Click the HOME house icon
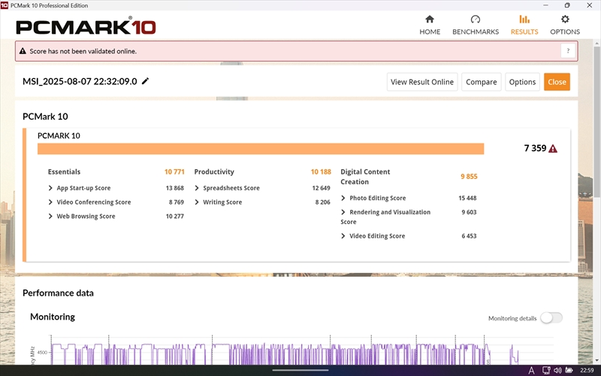Screen dimensions: 601x376 430,20
